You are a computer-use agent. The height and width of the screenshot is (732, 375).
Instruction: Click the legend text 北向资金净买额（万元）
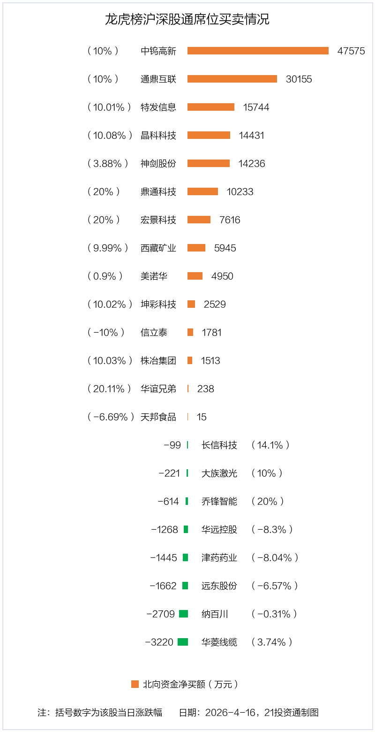coord(191,684)
